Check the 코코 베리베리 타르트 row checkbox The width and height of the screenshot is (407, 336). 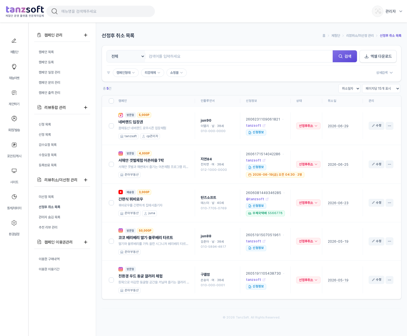111,241
